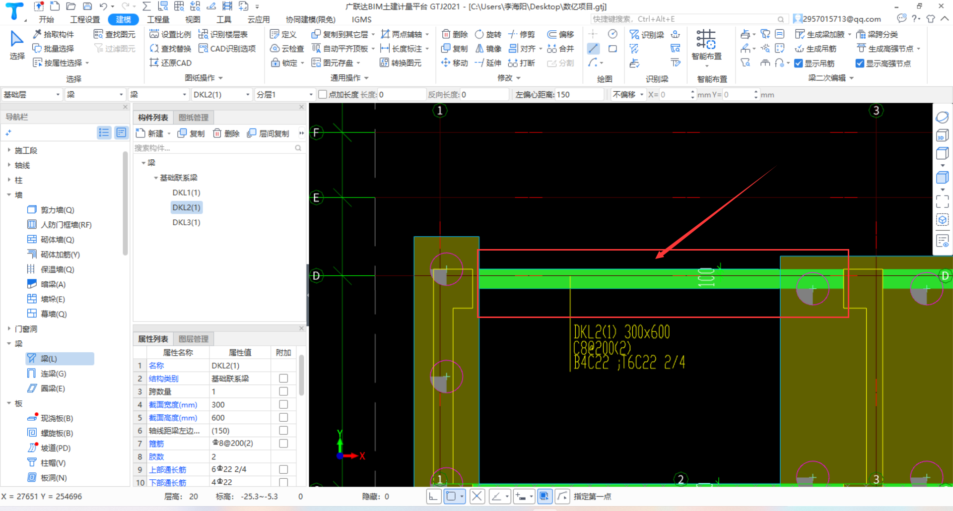
Task: Select 现浇板(B) in the navigation tree
Action: click(x=50, y=418)
